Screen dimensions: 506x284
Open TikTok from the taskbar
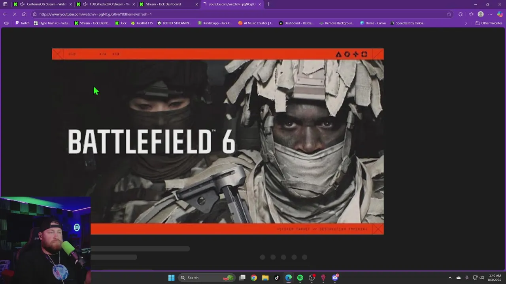277,278
